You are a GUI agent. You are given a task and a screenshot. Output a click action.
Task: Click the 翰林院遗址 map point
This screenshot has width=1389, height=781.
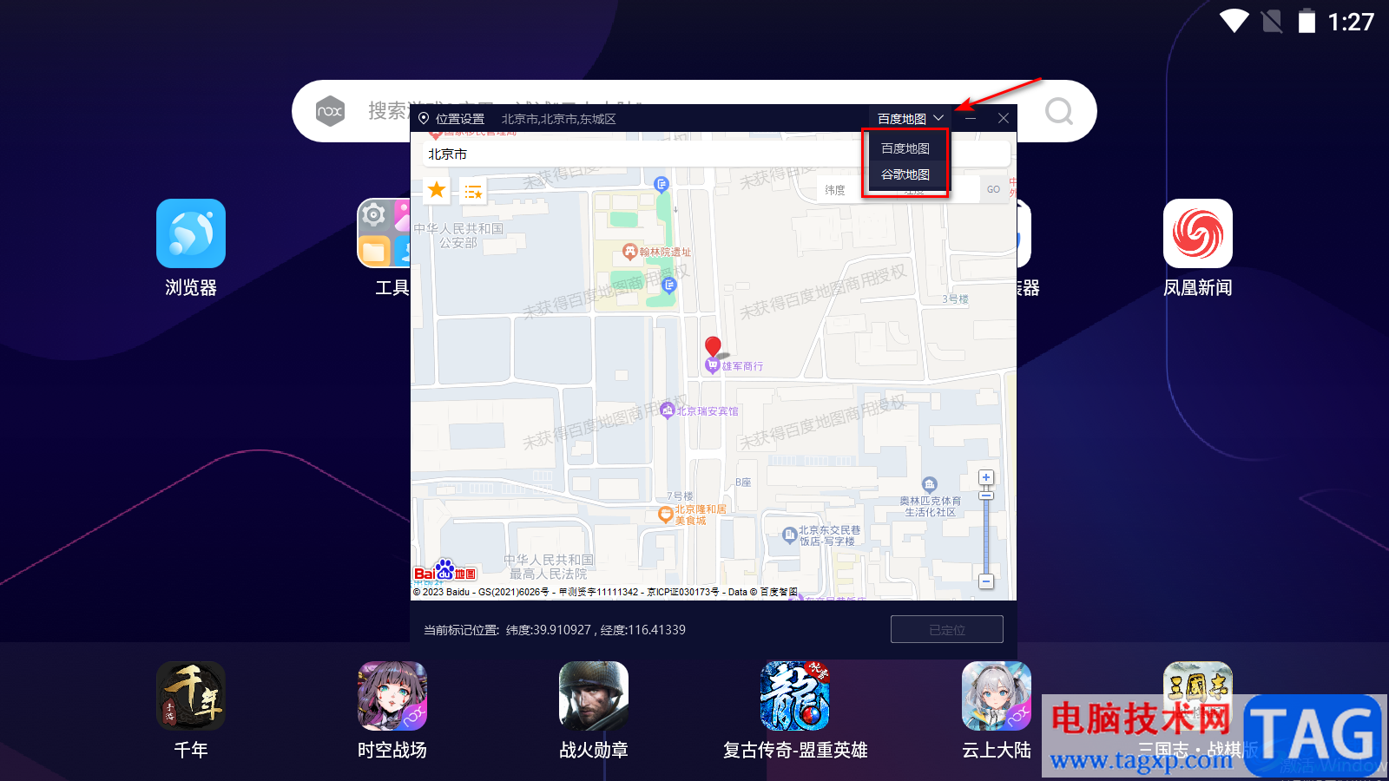click(x=630, y=252)
